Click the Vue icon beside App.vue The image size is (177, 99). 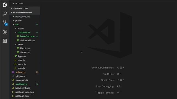(x=16, y=56)
